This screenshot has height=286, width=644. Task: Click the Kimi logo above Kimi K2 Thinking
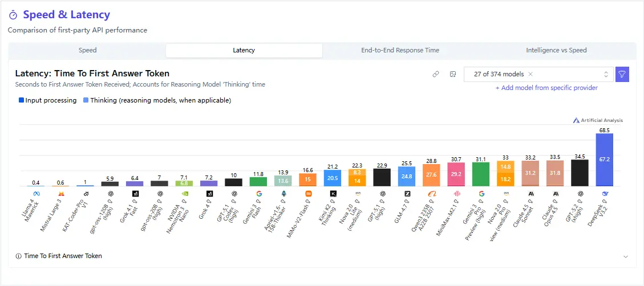(333, 193)
